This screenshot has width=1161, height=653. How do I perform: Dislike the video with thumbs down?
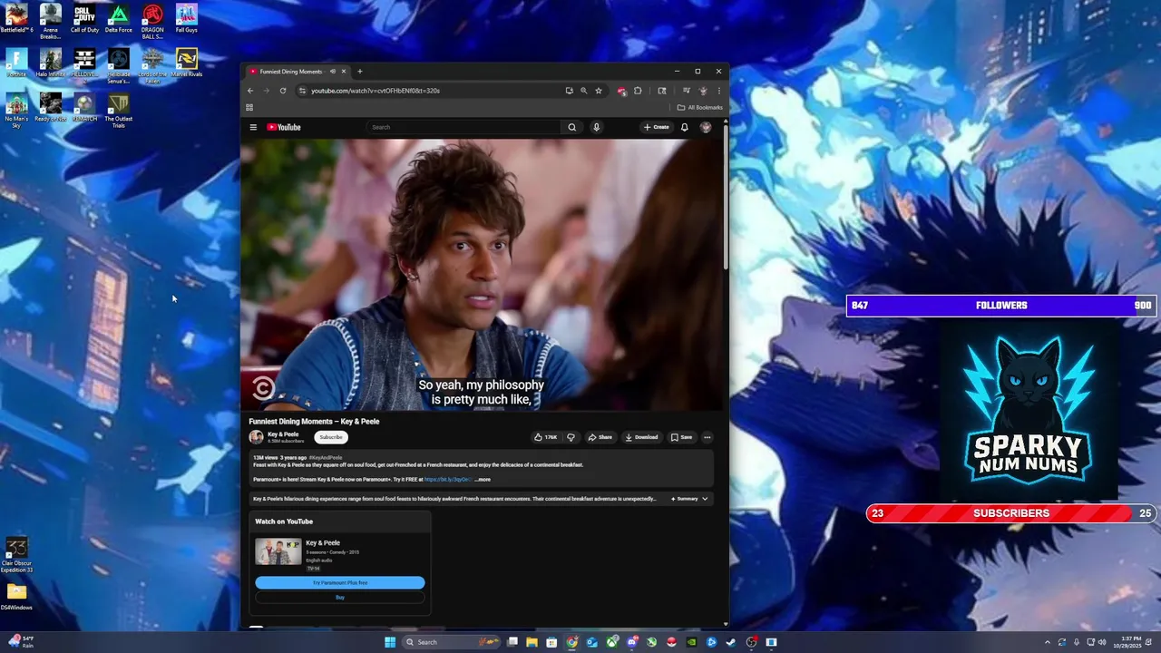coord(571,437)
